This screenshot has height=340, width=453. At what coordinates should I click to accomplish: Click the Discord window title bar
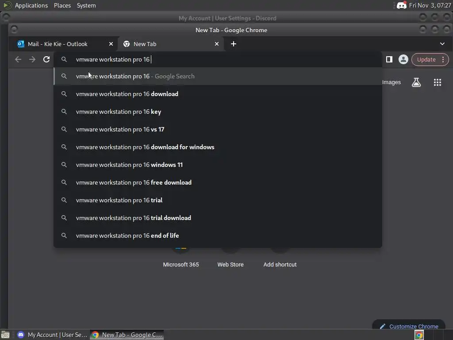pos(227,18)
